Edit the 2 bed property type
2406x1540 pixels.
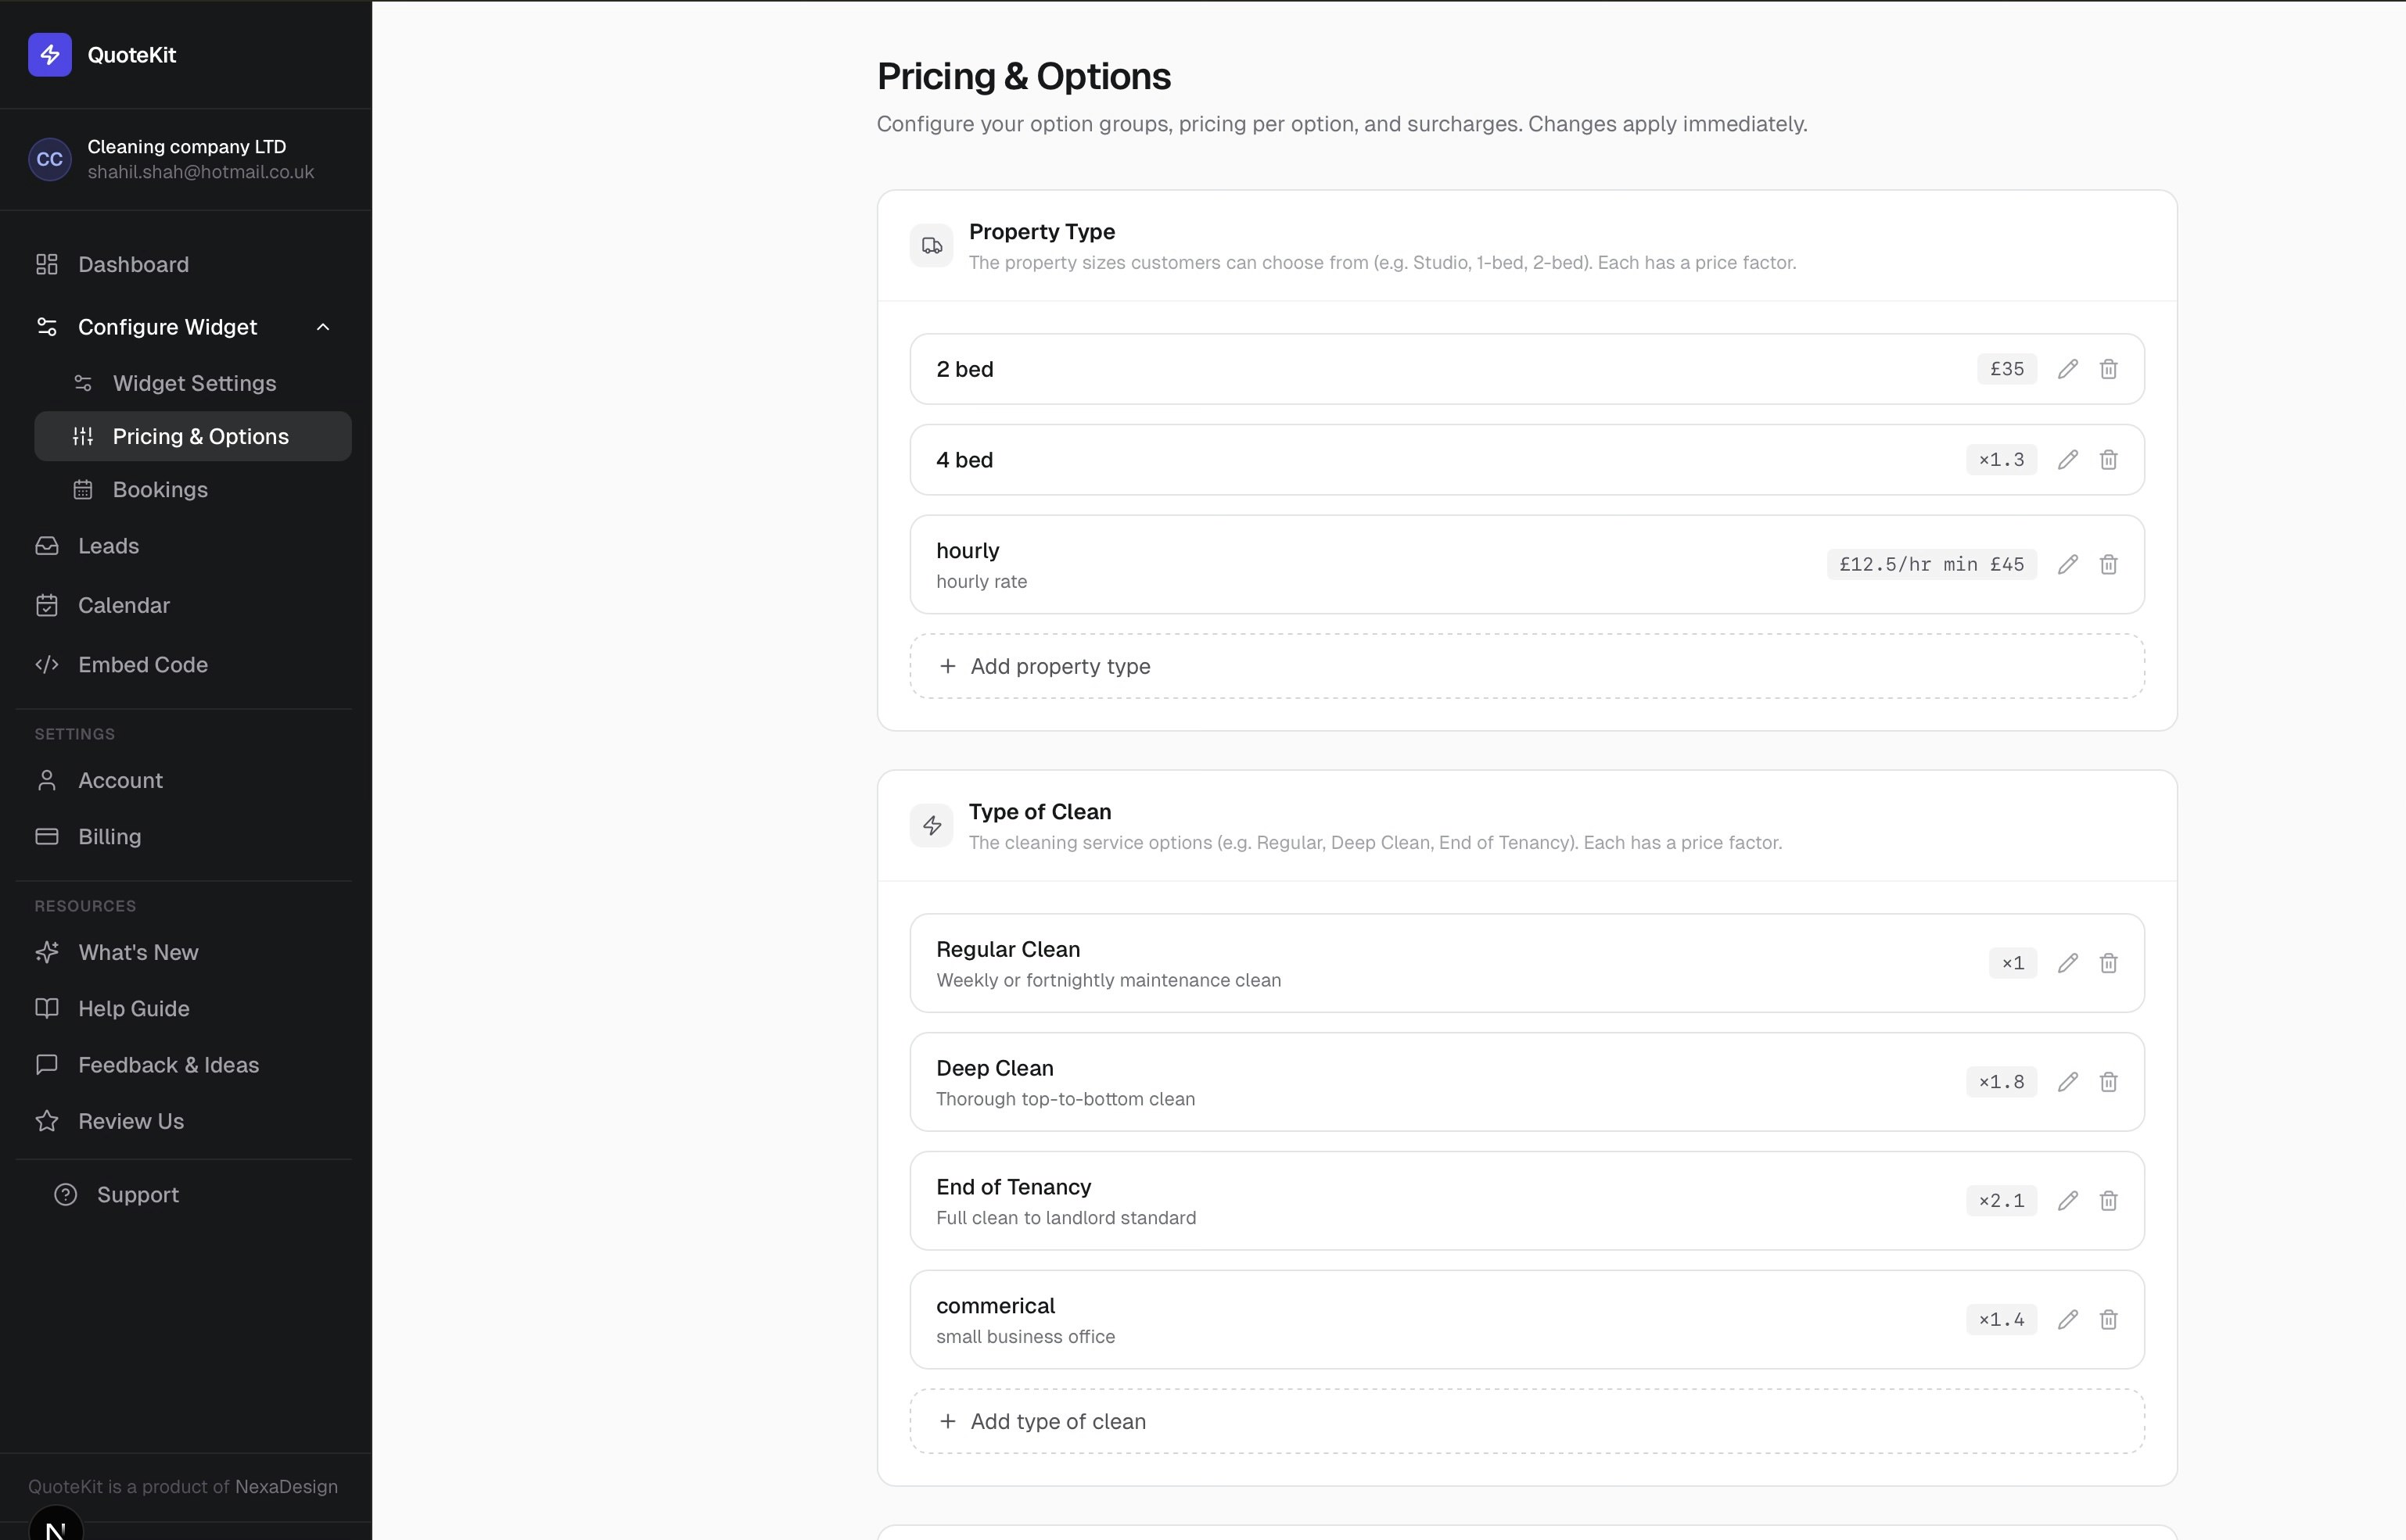click(x=2068, y=369)
